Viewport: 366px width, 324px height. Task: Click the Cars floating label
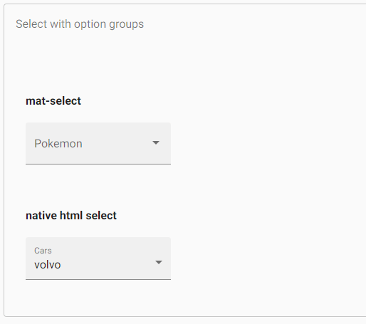[43, 251]
